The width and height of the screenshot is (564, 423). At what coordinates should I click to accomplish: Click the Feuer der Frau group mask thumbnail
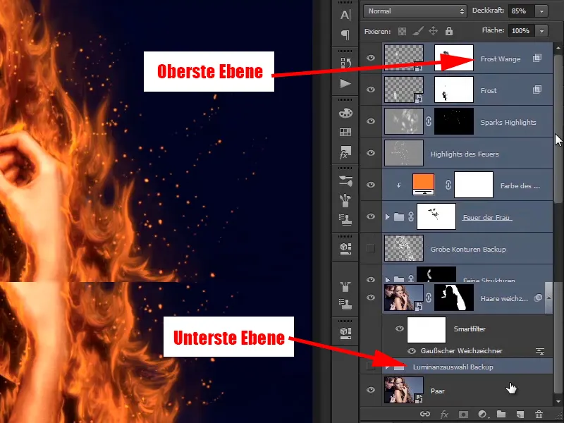pyautogui.click(x=436, y=216)
